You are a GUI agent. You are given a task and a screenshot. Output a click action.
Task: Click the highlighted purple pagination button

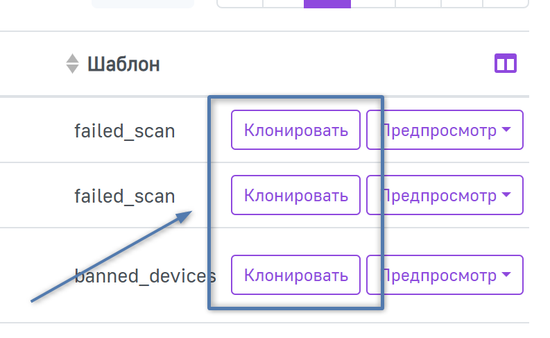click(327, 3)
